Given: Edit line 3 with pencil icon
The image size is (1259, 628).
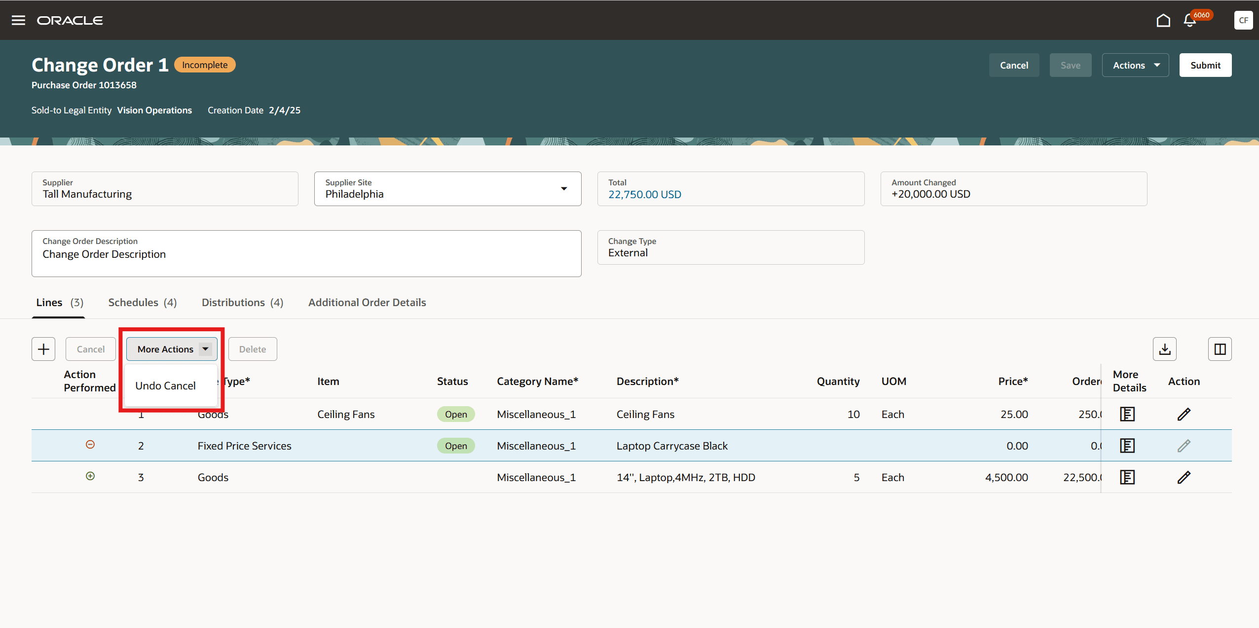Looking at the screenshot, I should coord(1184,477).
